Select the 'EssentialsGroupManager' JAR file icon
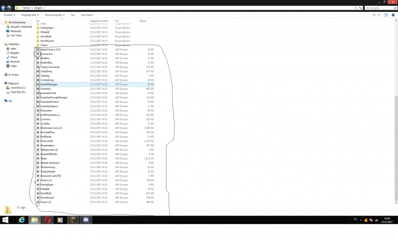The width and height of the screenshot is (398, 239). [x=38, y=97]
